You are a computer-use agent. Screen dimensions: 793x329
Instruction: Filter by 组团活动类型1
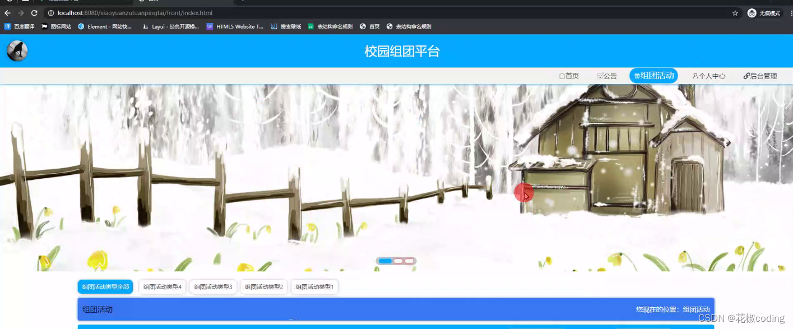point(314,287)
